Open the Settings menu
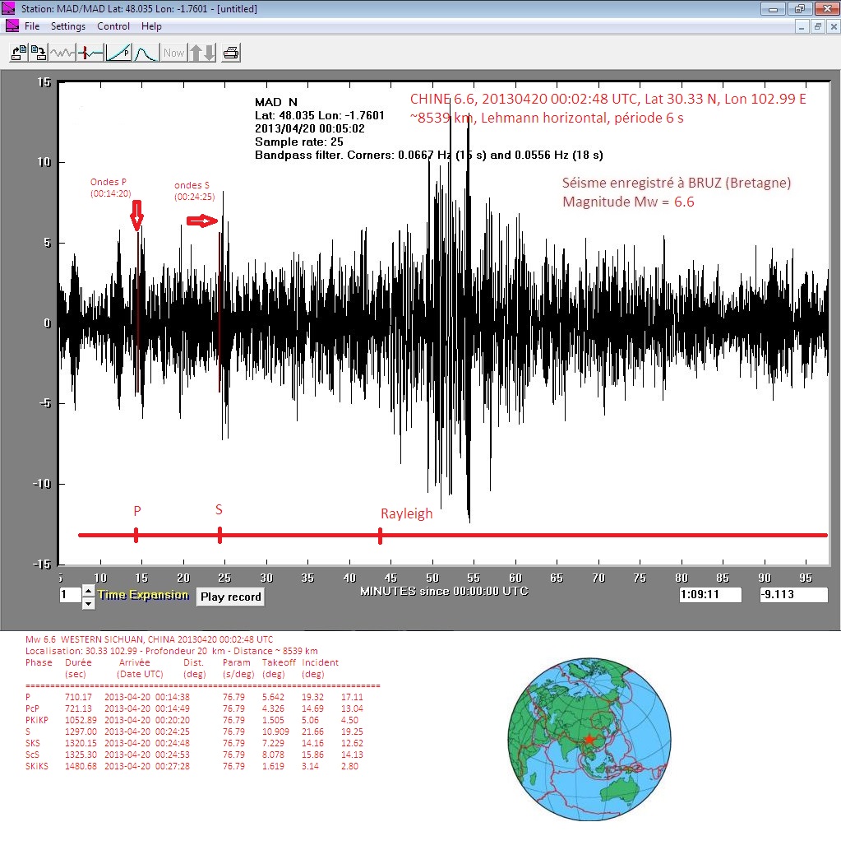This screenshot has height=850, width=841. pos(68,26)
